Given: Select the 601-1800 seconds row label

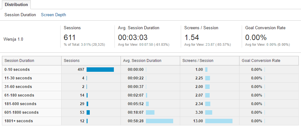Looking at the screenshot, I should pyautogui.click(x=22, y=112).
